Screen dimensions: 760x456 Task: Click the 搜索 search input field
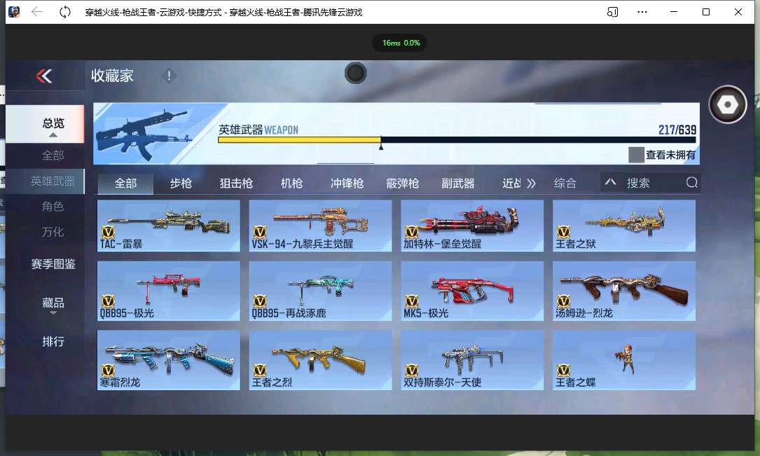652,183
